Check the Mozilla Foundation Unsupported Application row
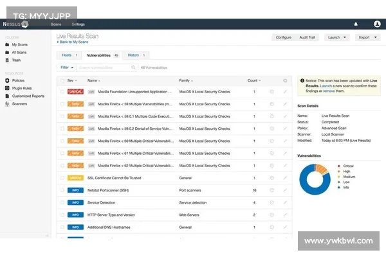The height and width of the screenshot is (257, 386). (62, 92)
